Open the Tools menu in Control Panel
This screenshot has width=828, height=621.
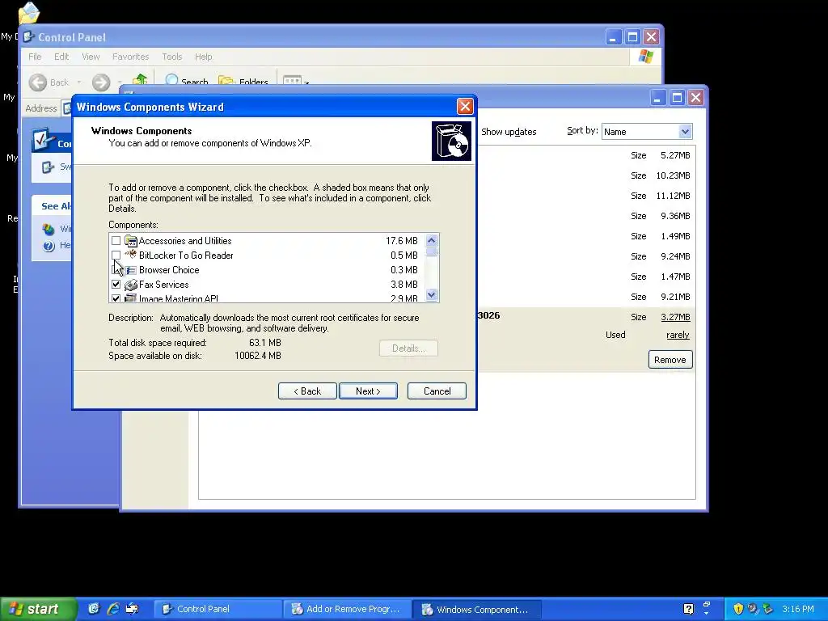(171, 57)
